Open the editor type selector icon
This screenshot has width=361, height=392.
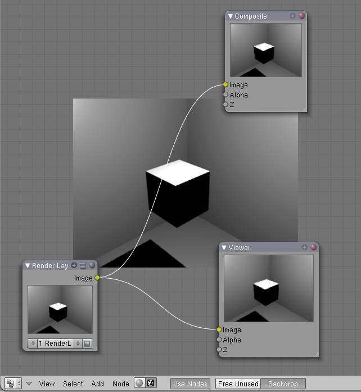coord(13,383)
